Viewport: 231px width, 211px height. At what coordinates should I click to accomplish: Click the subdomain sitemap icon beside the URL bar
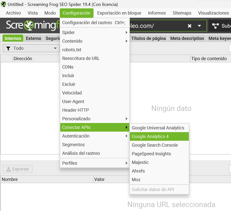215,26
